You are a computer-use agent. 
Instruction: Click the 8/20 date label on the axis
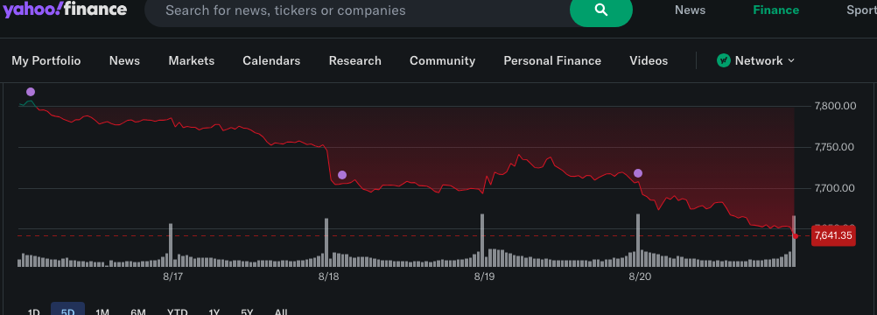pyautogui.click(x=640, y=276)
